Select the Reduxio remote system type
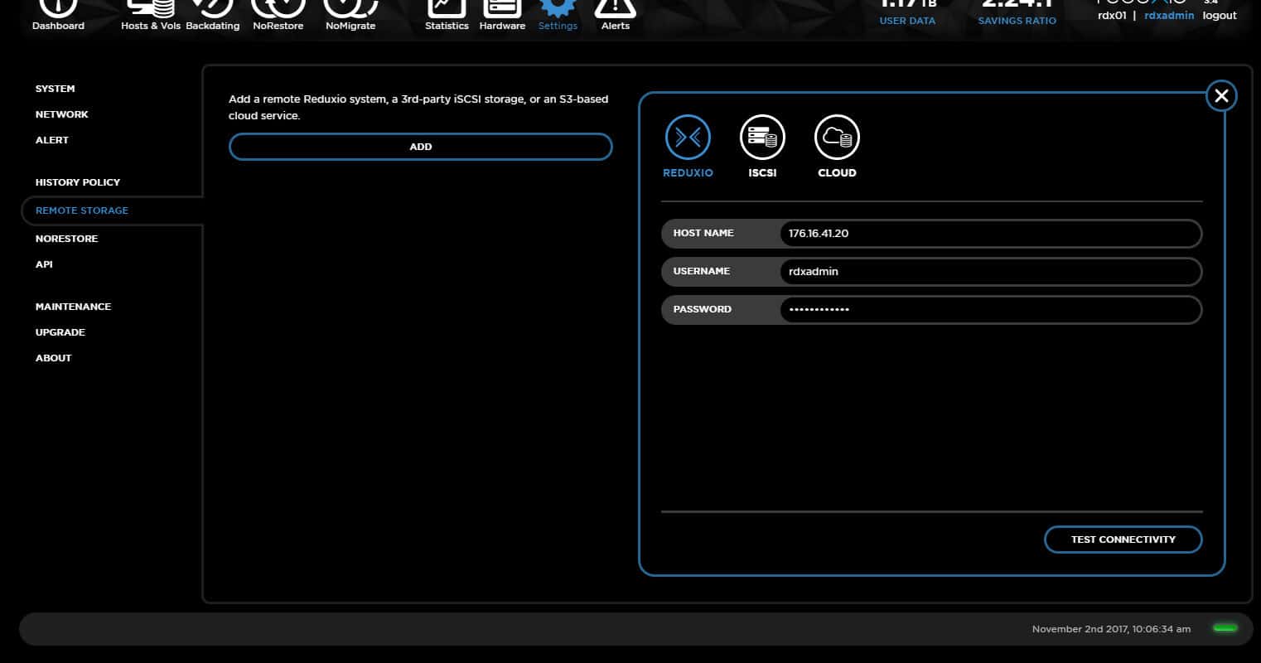The height and width of the screenshot is (663, 1261). coord(688,147)
